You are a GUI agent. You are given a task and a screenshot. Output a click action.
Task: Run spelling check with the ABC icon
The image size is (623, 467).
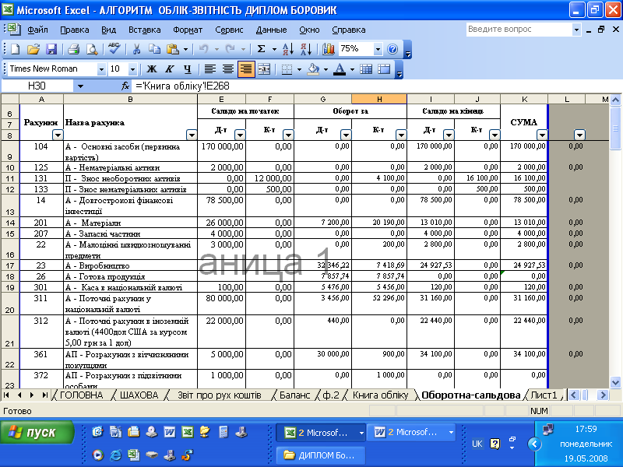pos(114,49)
